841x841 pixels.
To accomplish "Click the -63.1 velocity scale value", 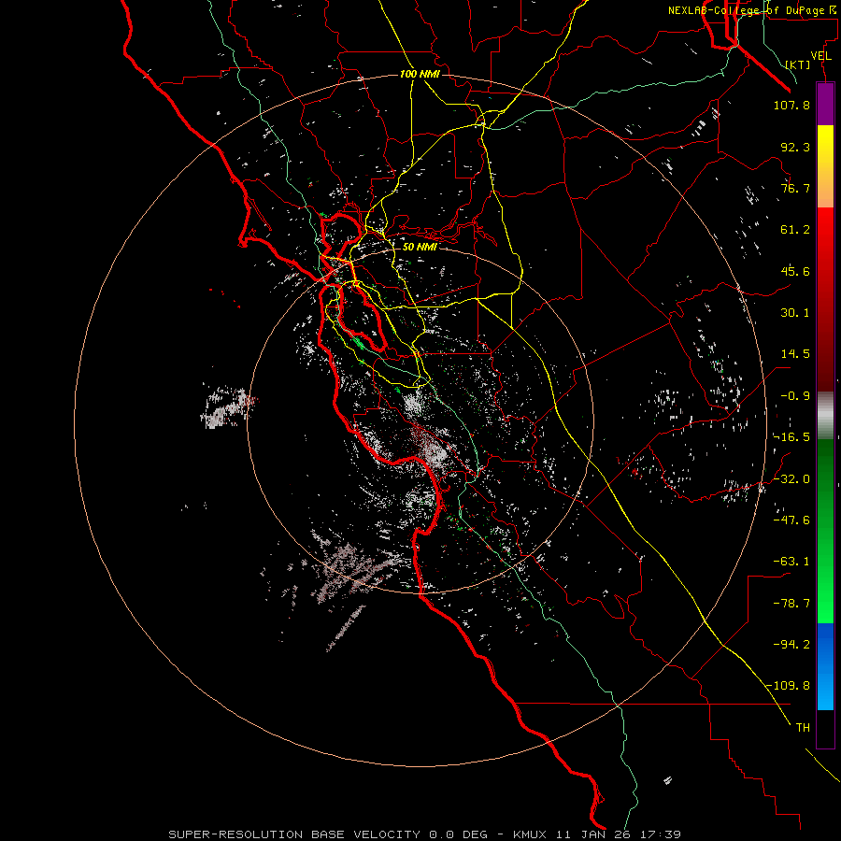I will 791,562.
